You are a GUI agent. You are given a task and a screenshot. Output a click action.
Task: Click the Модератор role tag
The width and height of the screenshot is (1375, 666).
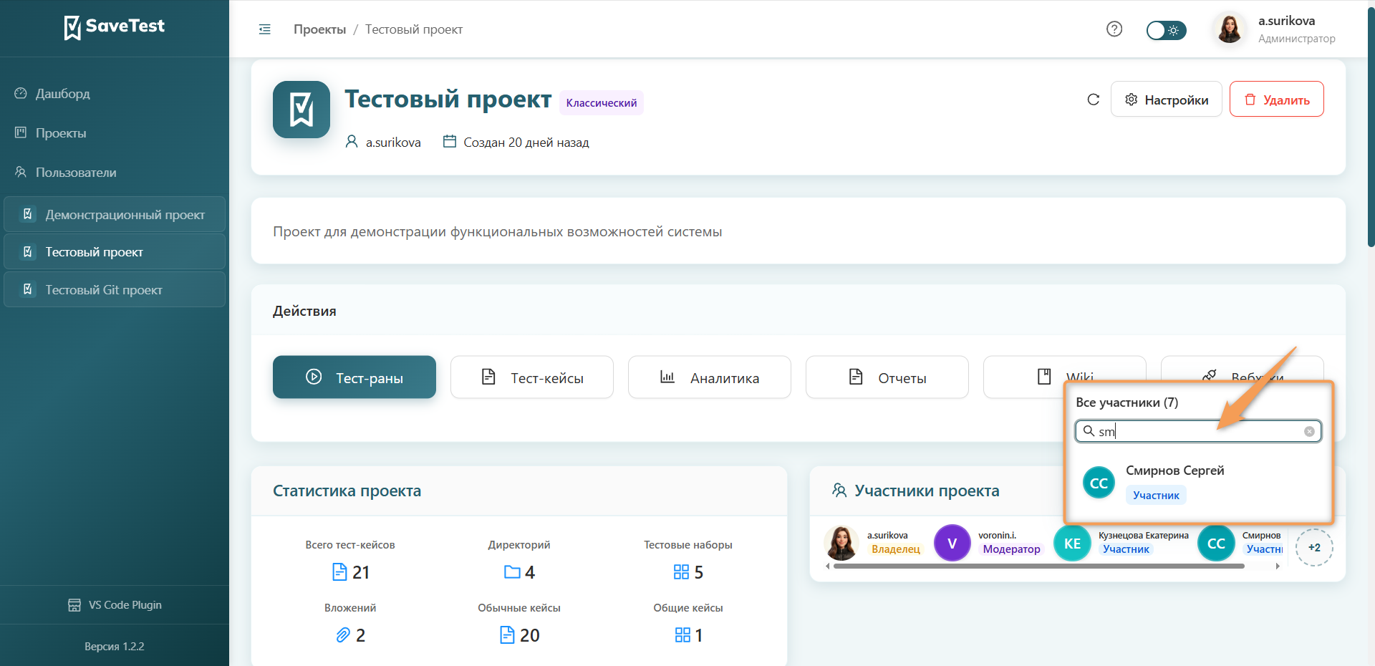(x=1011, y=549)
